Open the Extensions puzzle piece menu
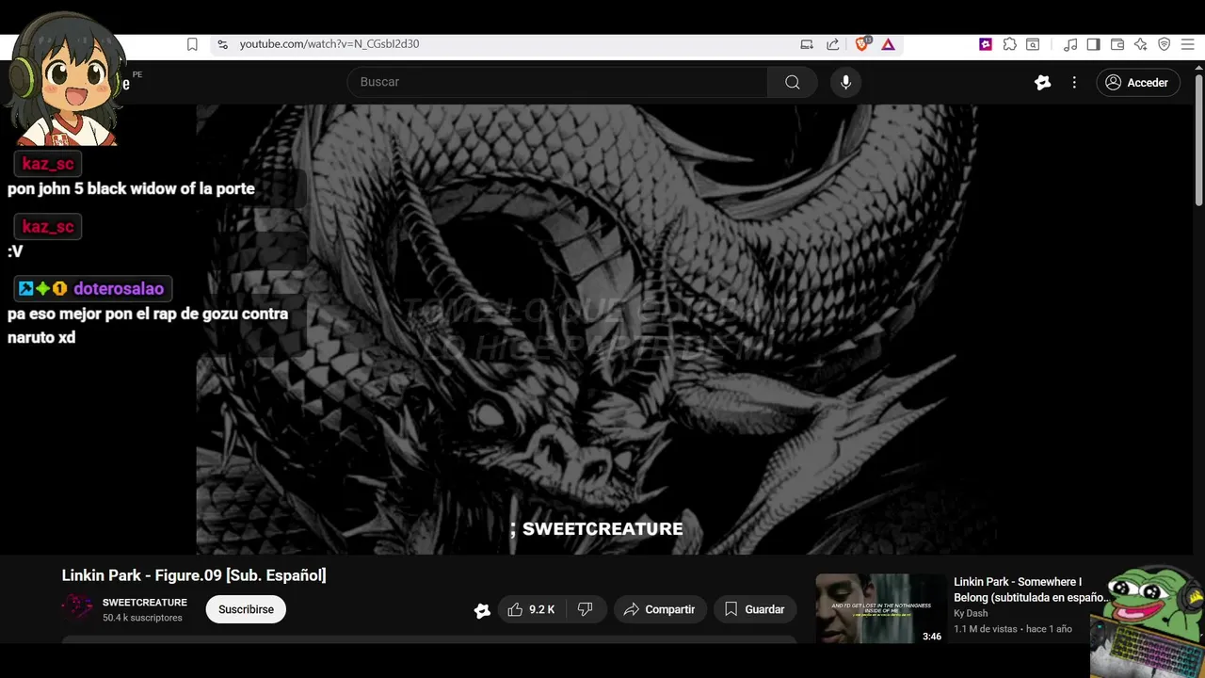This screenshot has height=678, width=1205. (1009, 44)
